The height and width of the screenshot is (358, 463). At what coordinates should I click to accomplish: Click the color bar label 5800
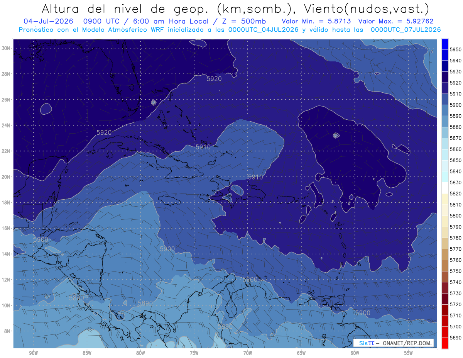456,216
